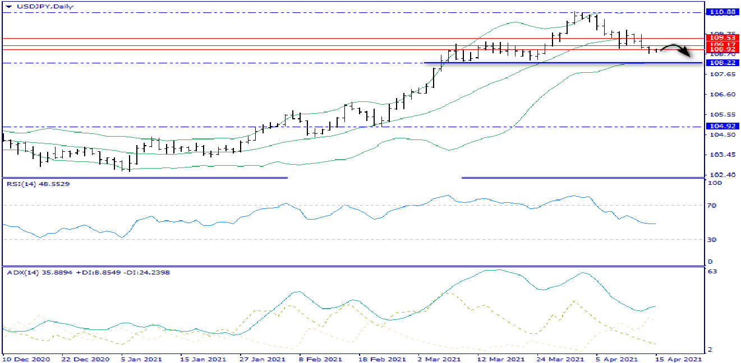Click the red 108.92 price label
741x363 pixels.
click(x=722, y=49)
